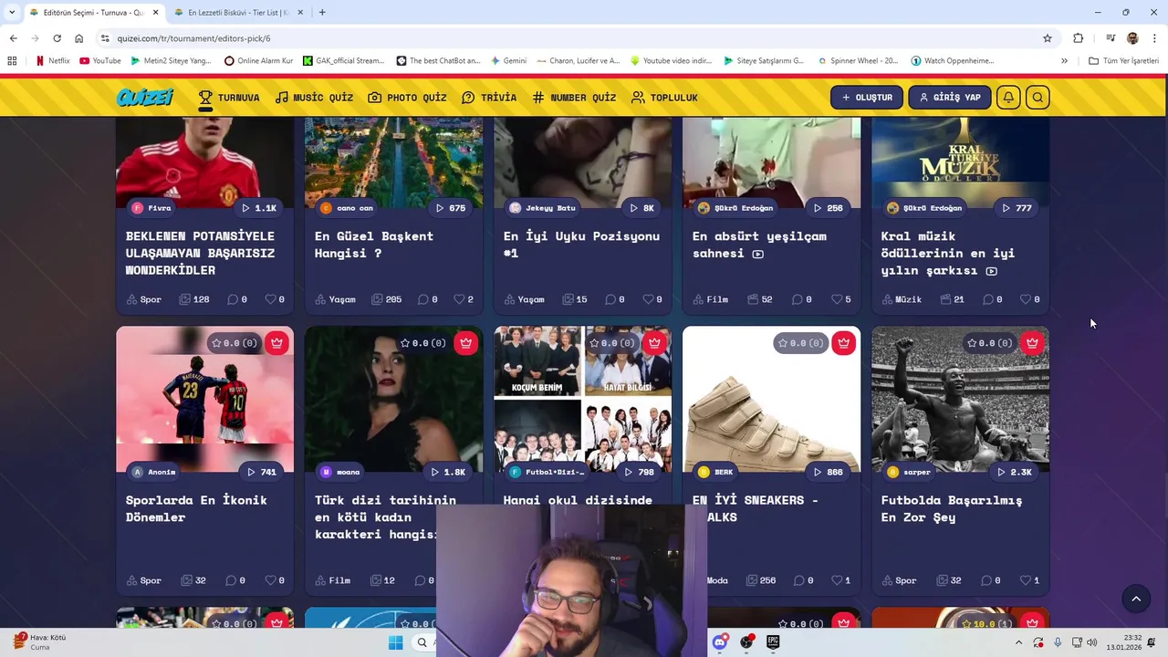Click the Oluştur create button
The image size is (1168, 657).
click(867, 98)
